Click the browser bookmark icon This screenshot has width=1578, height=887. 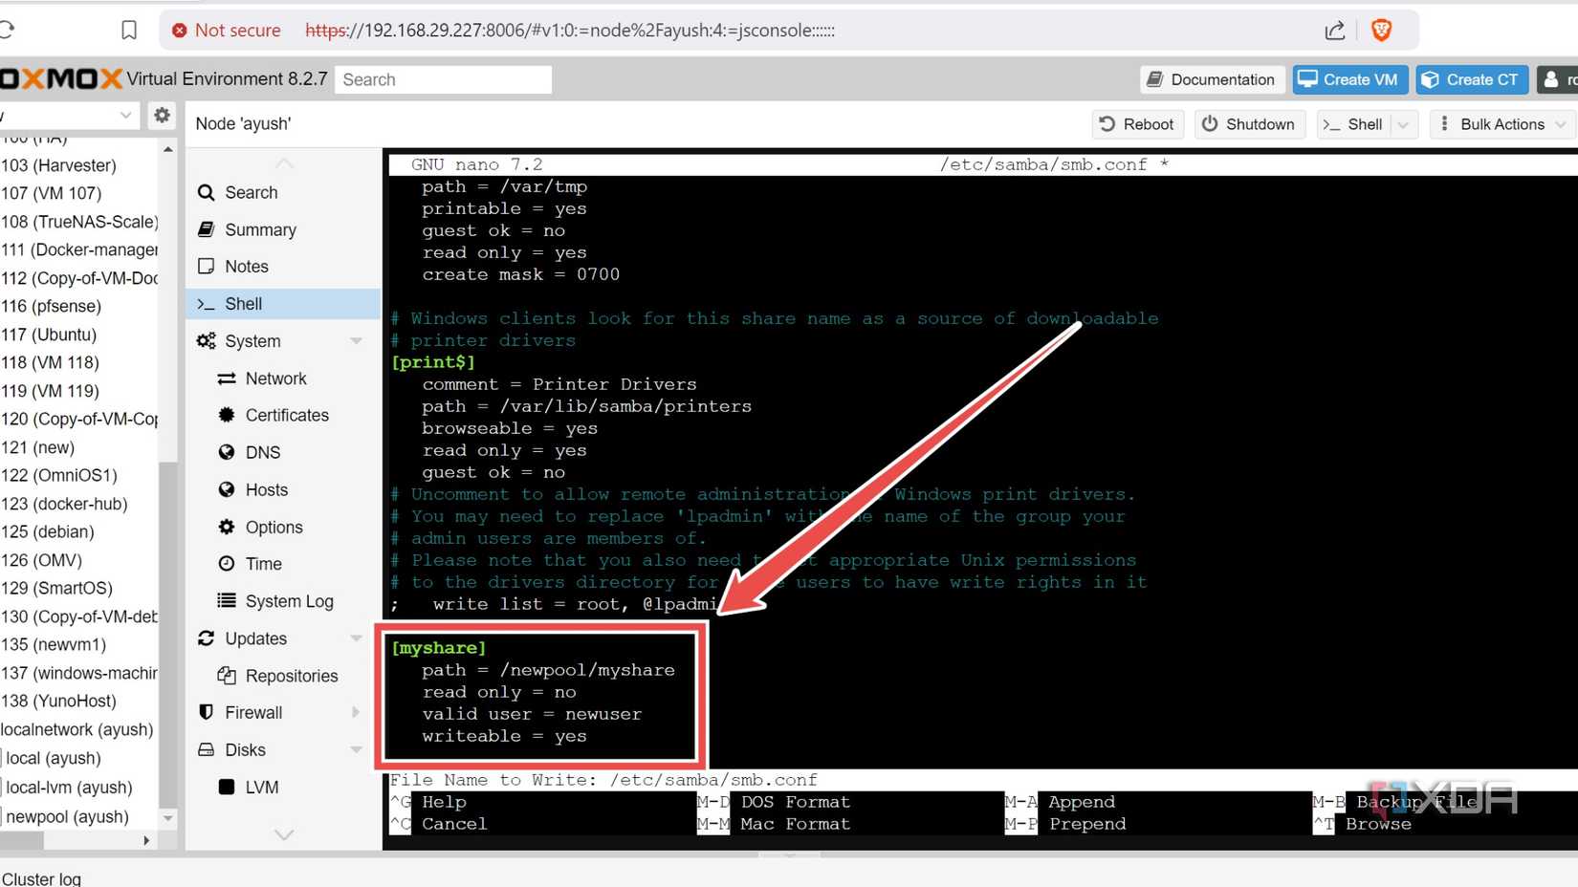129,30
